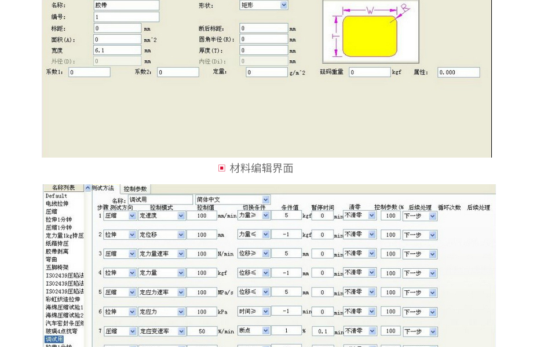Click the 砝码重量 input field
Screen dimensions: 533x347
(x=369, y=72)
